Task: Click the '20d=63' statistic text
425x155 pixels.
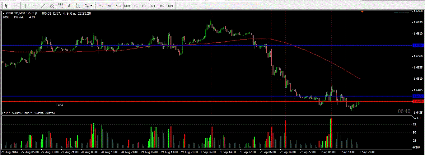Action: pyautogui.click(x=50, y=113)
